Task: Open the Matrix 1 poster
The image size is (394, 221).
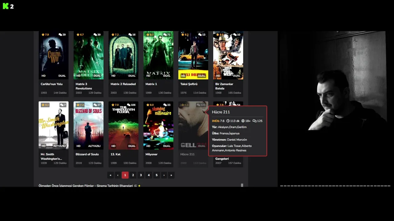Action: click(158, 55)
